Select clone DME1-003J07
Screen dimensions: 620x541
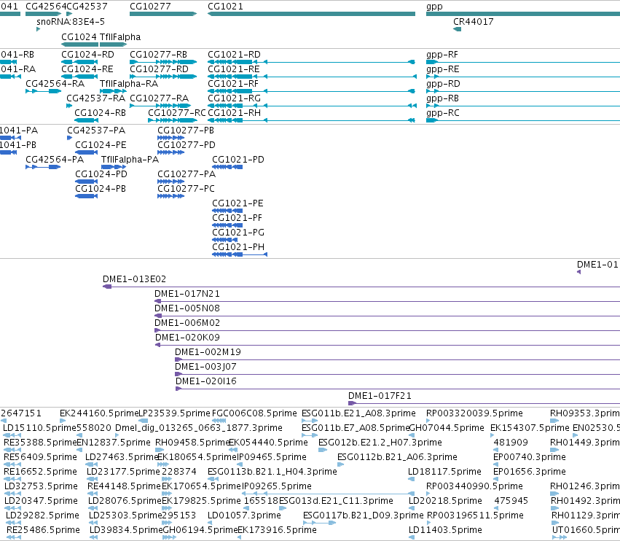pos(205,367)
